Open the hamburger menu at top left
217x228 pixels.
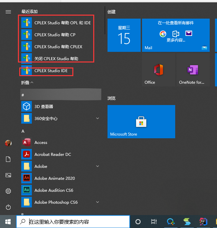[8, 12]
